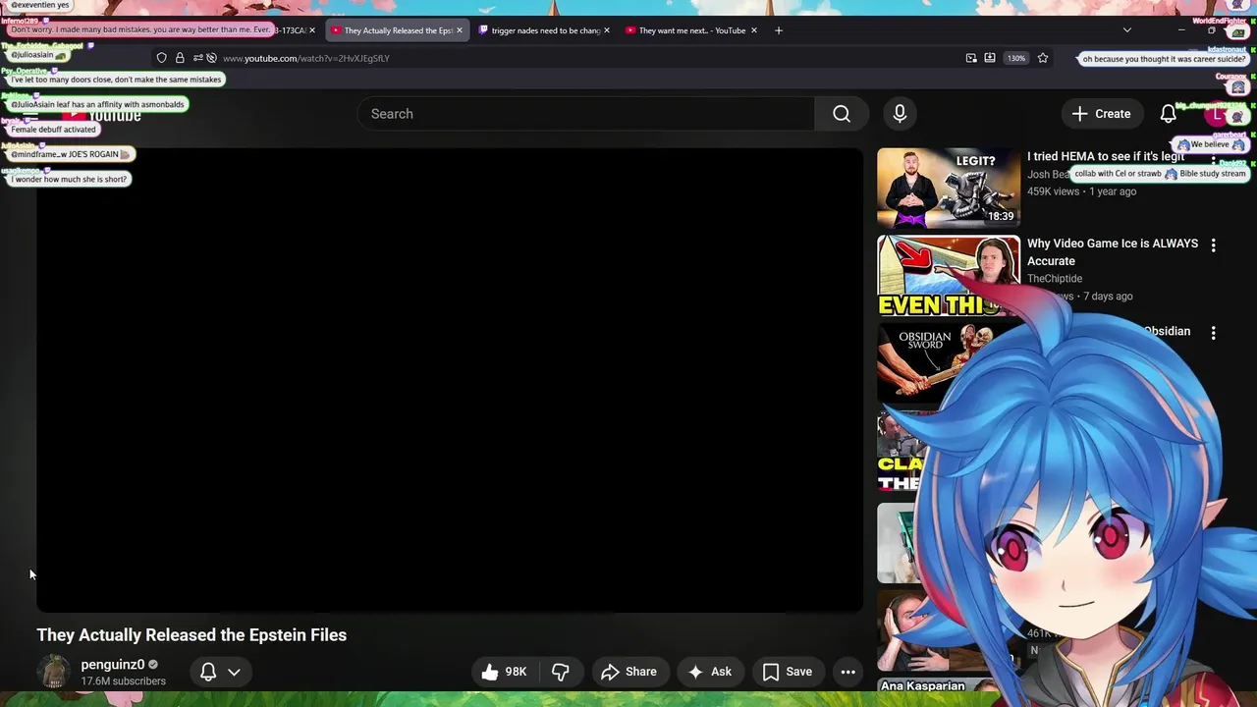1257x707 pixels.
Task: Expand the subscription notification dropdown chevron
Action: 234,672
